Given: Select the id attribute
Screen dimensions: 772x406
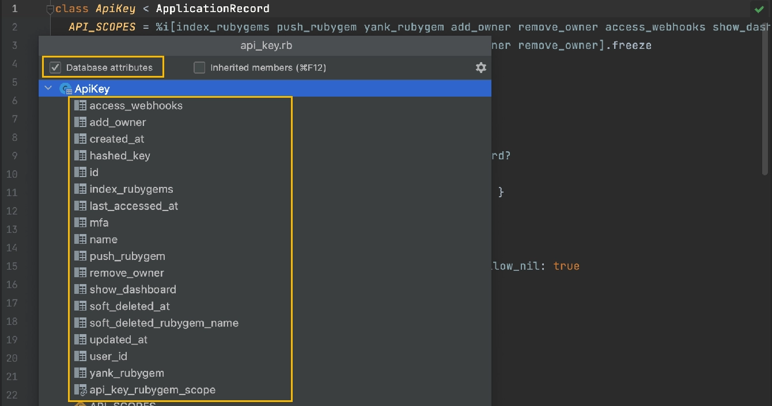Looking at the screenshot, I should pyautogui.click(x=94, y=173).
